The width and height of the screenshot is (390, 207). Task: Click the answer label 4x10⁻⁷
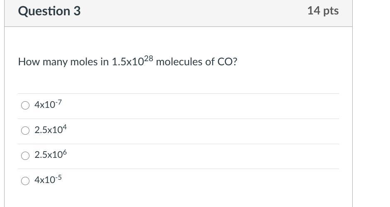click(x=48, y=105)
